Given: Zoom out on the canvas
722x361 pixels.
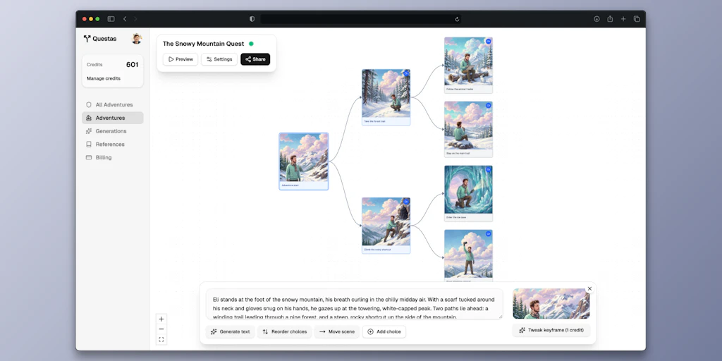Looking at the screenshot, I should pyautogui.click(x=161, y=329).
